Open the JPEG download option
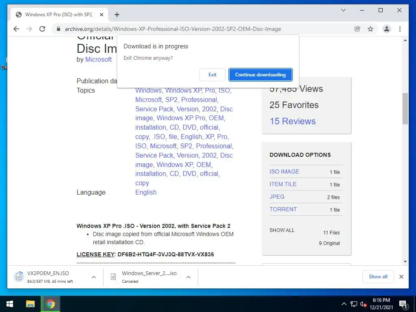Image resolution: width=416 pixels, height=312 pixels. (x=277, y=197)
